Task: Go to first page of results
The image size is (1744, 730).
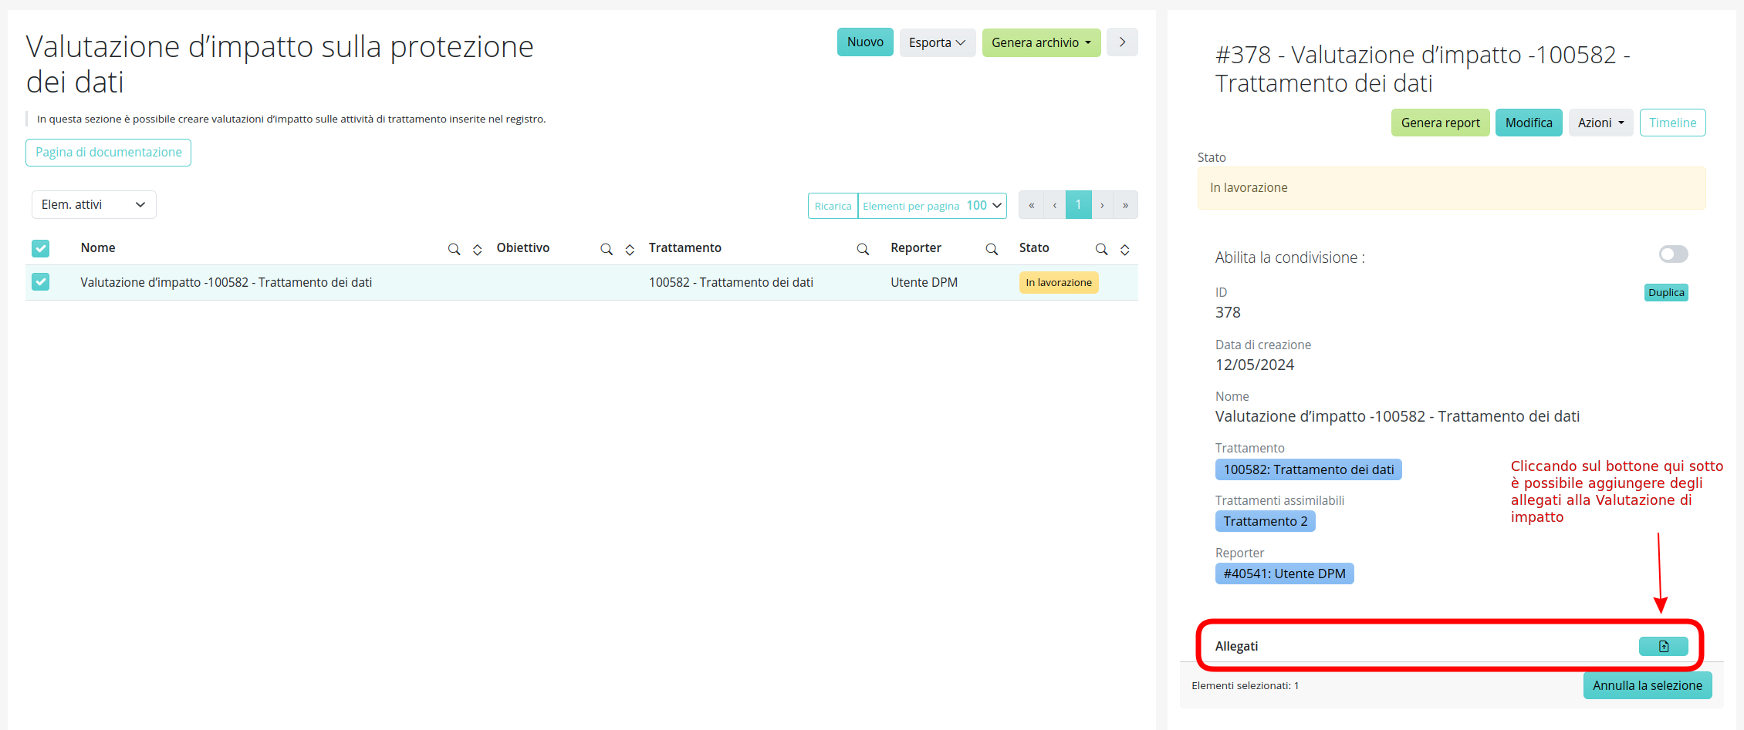Action: 1031,205
